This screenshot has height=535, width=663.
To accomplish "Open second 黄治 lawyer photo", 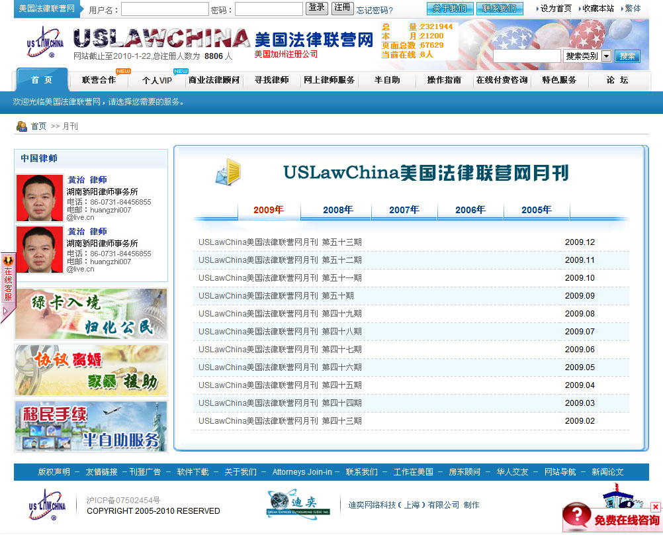I will click(39, 250).
